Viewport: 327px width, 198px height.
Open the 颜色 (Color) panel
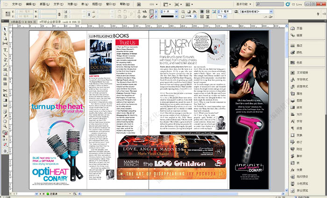[297, 52]
